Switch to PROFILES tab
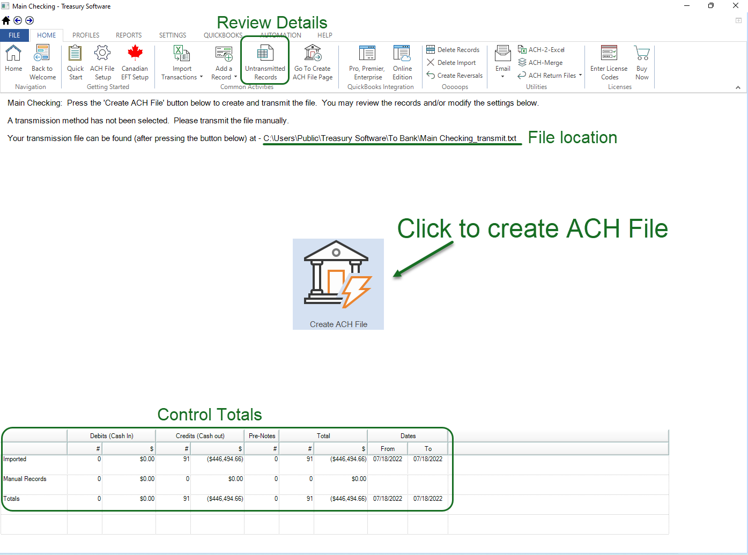 point(86,35)
